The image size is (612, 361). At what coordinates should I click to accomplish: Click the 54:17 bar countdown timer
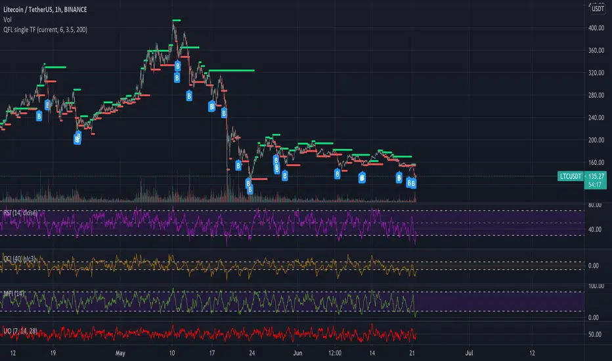(x=595, y=184)
